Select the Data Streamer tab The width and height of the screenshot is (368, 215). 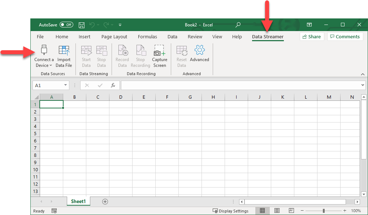[268, 36]
